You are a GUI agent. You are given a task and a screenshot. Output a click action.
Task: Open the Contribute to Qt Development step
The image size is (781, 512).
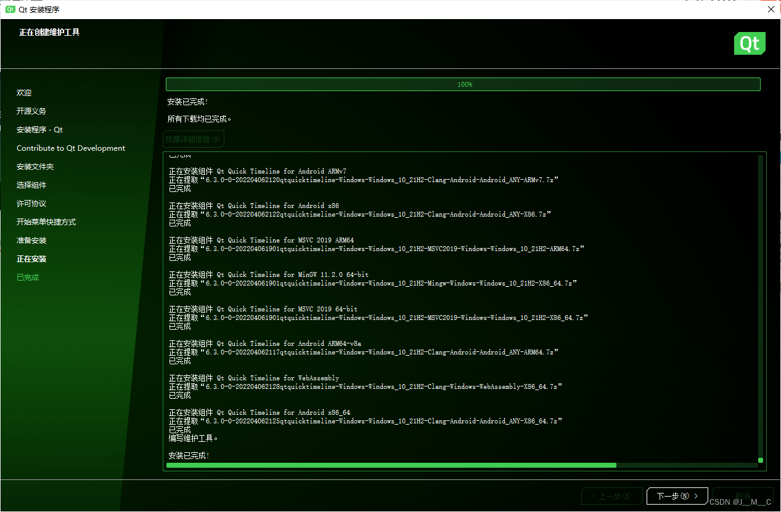[x=71, y=148]
